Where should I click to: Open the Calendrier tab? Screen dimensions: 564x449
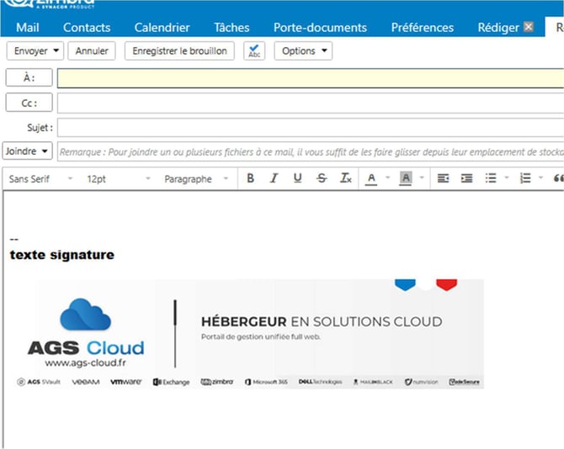click(x=162, y=28)
